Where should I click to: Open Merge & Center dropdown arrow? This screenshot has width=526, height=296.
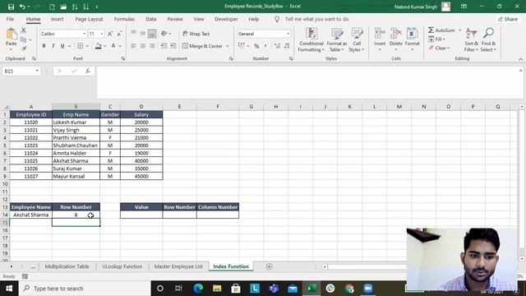tap(228, 46)
